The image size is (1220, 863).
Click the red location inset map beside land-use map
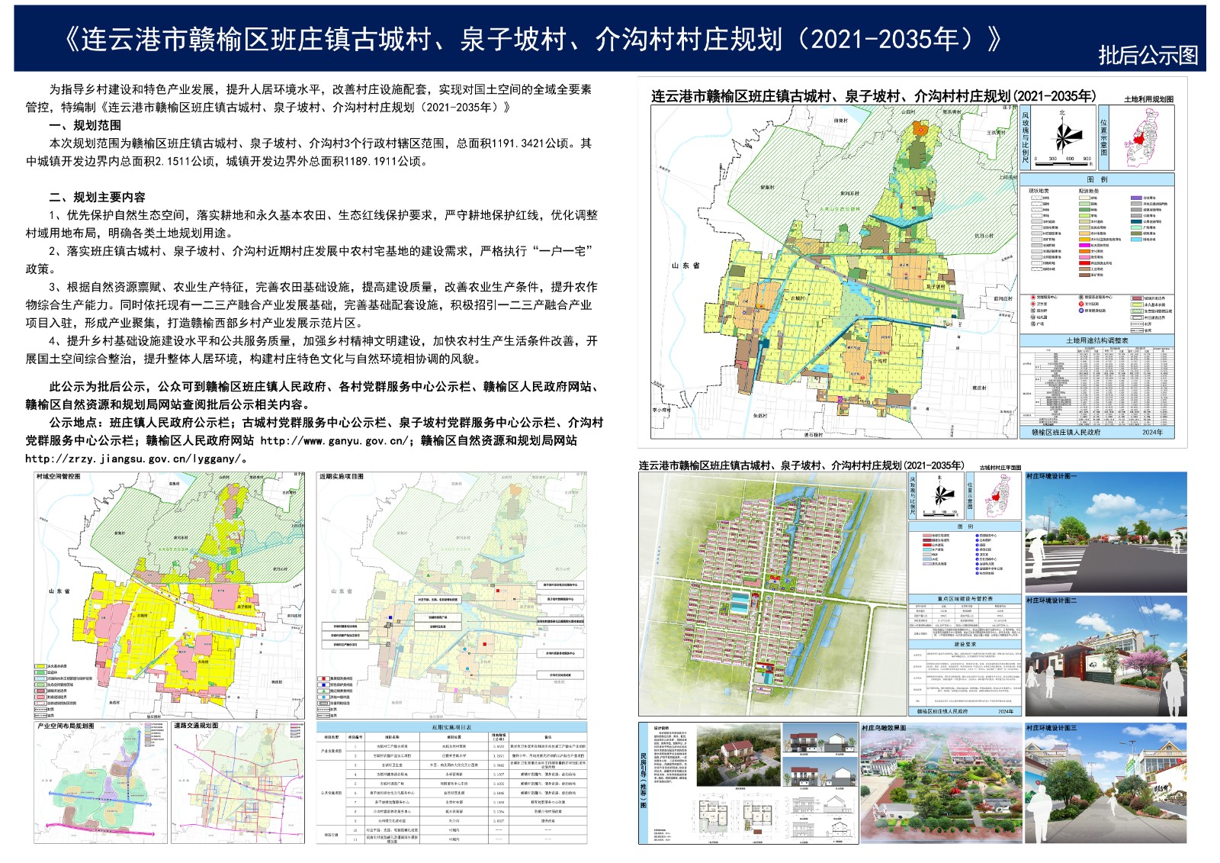point(1141,137)
